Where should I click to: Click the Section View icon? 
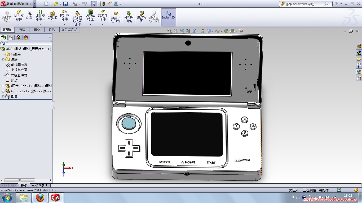(x=188, y=31)
